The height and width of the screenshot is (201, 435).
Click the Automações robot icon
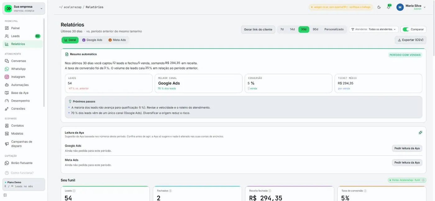pyautogui.click(x=7, y=85)
